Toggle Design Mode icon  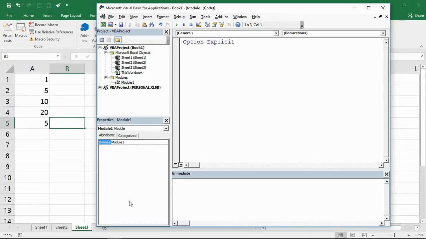[198, 25]
